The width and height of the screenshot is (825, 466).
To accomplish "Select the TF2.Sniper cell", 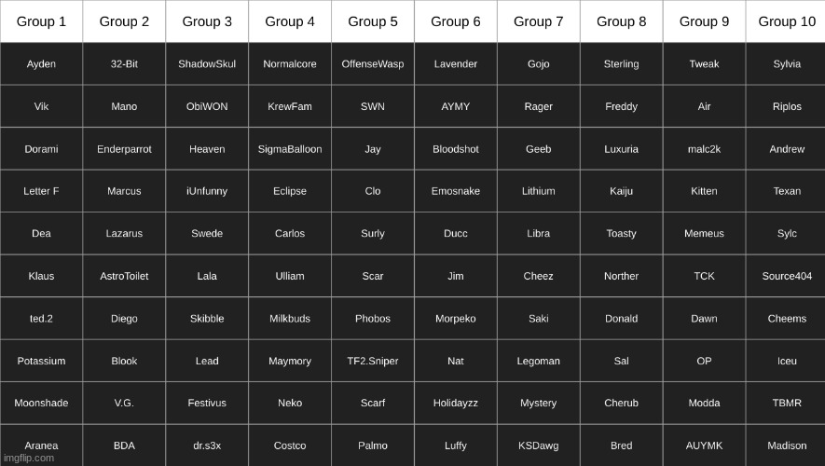I will (373, 361).
